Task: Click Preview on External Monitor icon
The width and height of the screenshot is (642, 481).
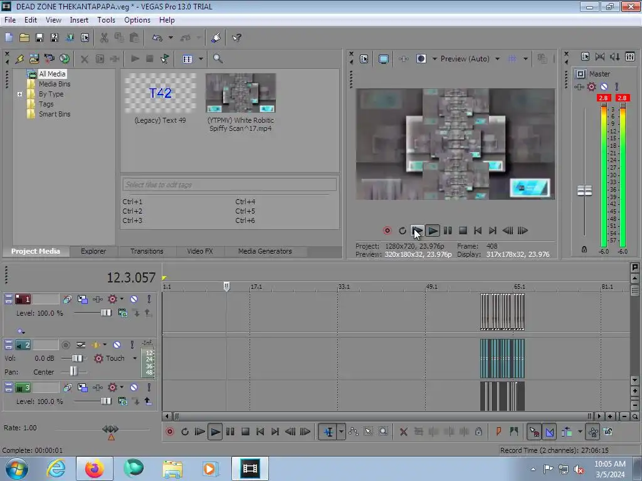Action: point(384,59)
